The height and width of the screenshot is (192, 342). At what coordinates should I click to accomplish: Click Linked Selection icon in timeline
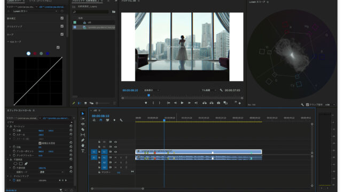pyautogui.click(x=107, y=120)
